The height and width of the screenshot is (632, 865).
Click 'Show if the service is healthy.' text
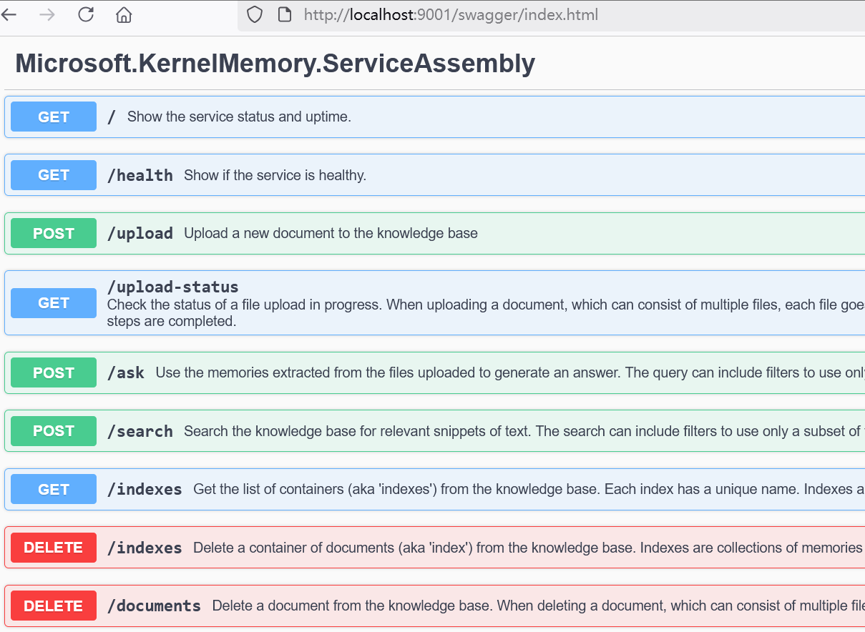pyautogui.click(x=275, y=175)
